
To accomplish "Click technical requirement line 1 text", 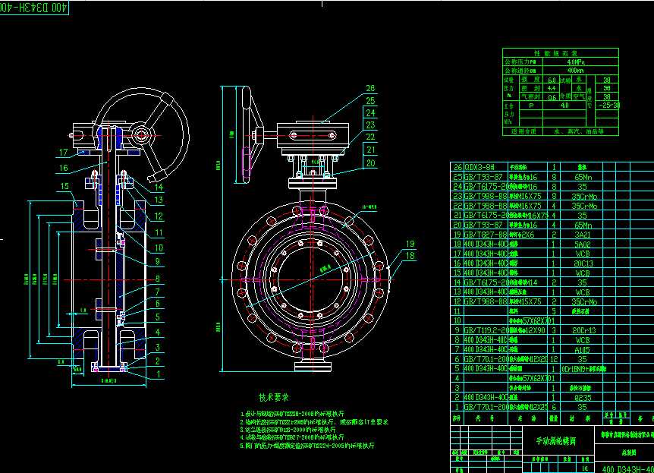I will coord(292,414).
